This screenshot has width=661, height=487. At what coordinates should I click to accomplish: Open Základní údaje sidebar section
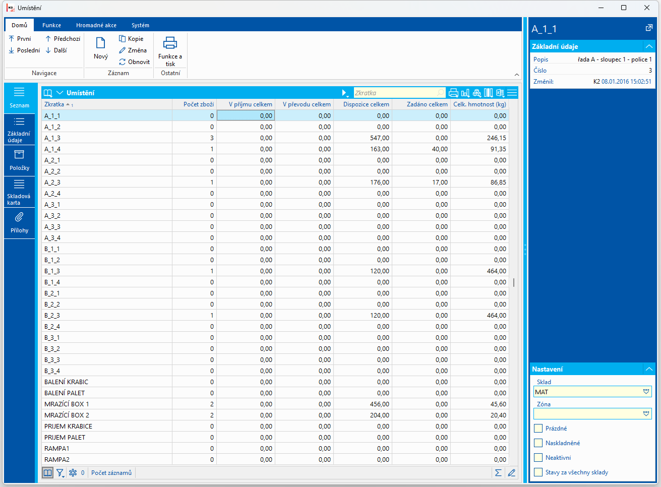[19, 130]
